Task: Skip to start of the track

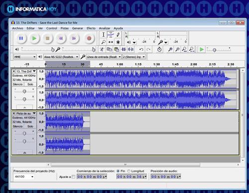Action: click(61, 38)
